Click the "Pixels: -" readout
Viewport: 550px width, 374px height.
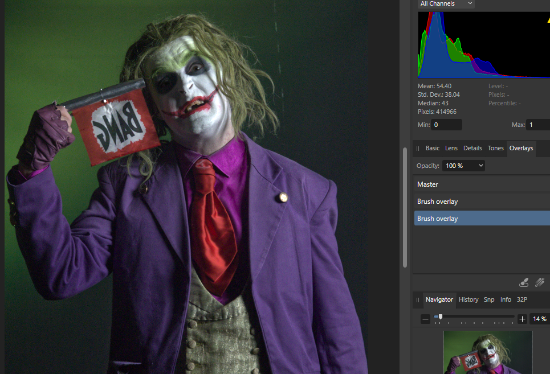coord(499,94)
